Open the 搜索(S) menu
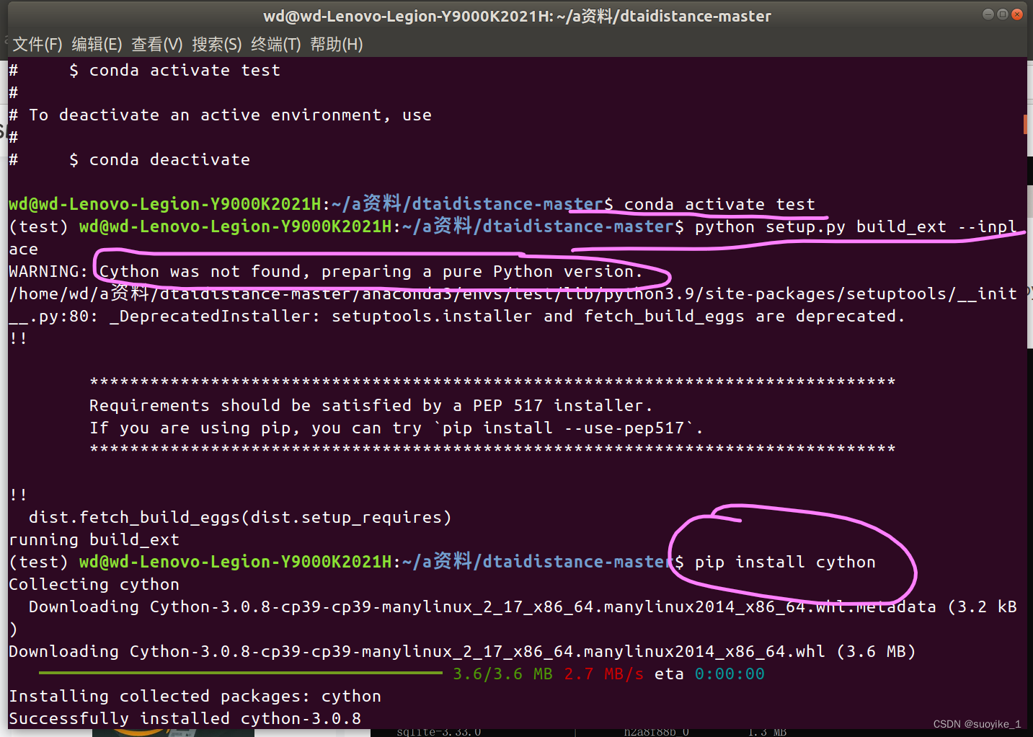1033x737 pixels. (216, 44)
